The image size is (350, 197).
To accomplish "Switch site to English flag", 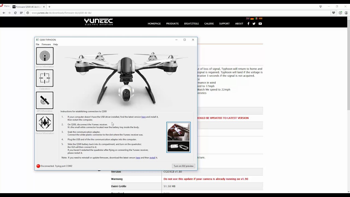I will (248, 18).
